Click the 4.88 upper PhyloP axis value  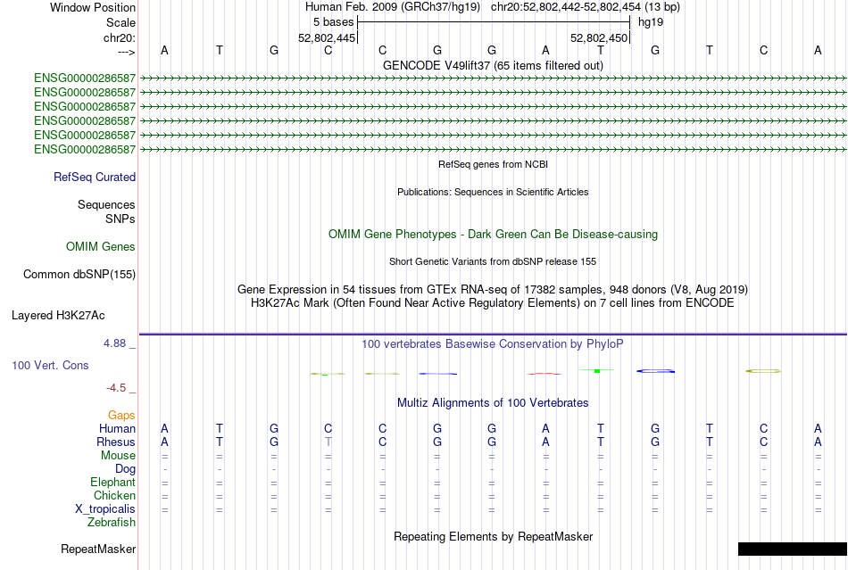pyautogui.click(x=114, y=343)
